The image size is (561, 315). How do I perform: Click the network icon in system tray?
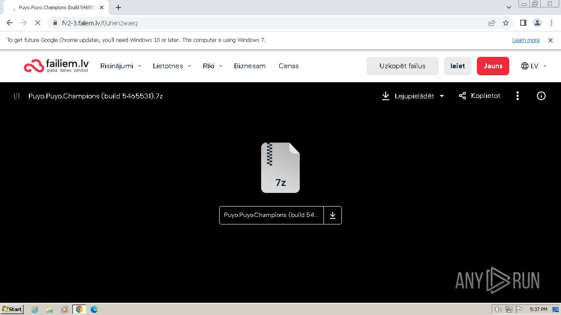click(509, 309)
